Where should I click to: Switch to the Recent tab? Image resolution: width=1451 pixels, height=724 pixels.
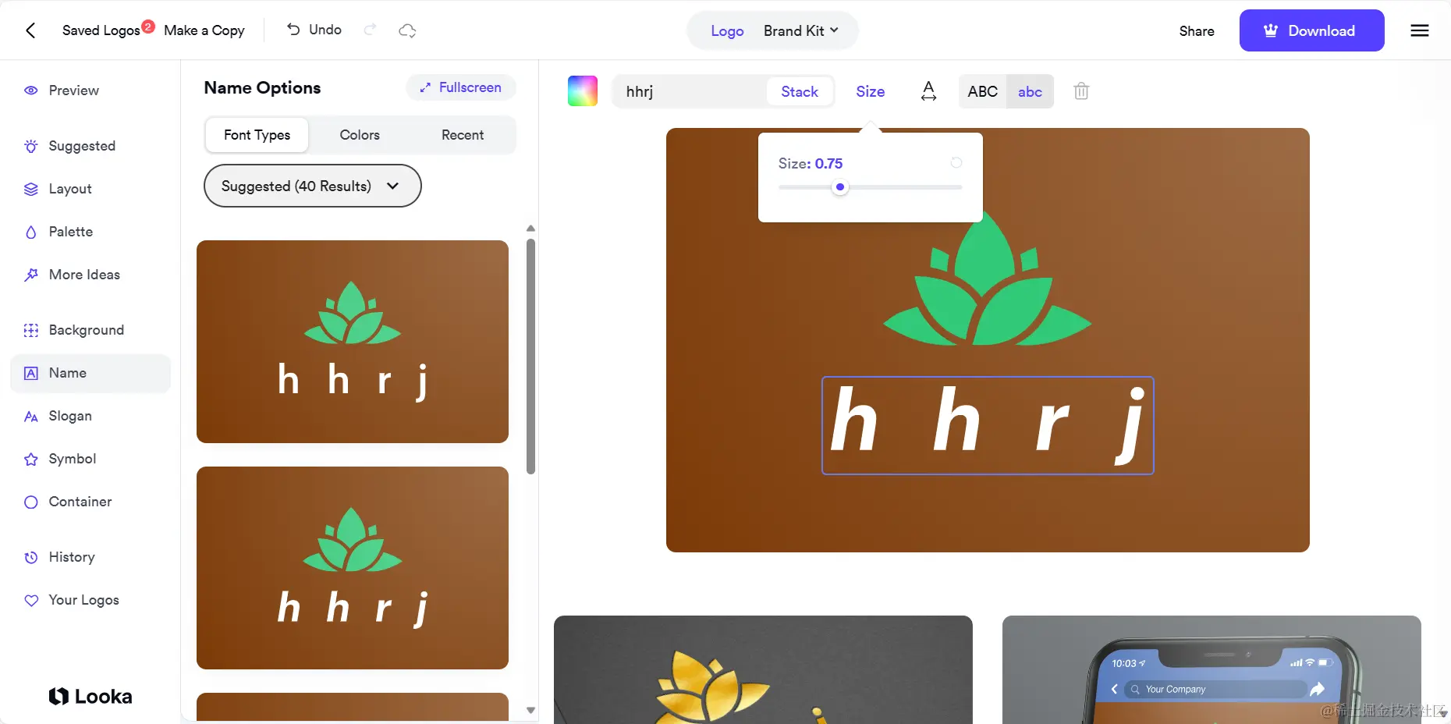click(463, 135)
